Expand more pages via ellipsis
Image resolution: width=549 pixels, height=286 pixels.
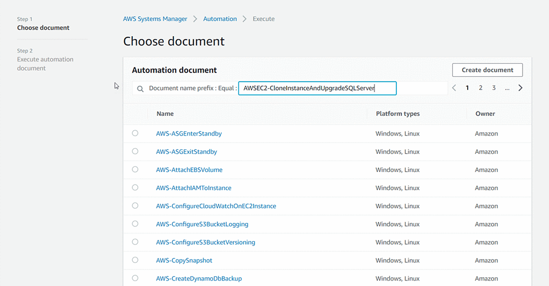(x=507, y=88)
